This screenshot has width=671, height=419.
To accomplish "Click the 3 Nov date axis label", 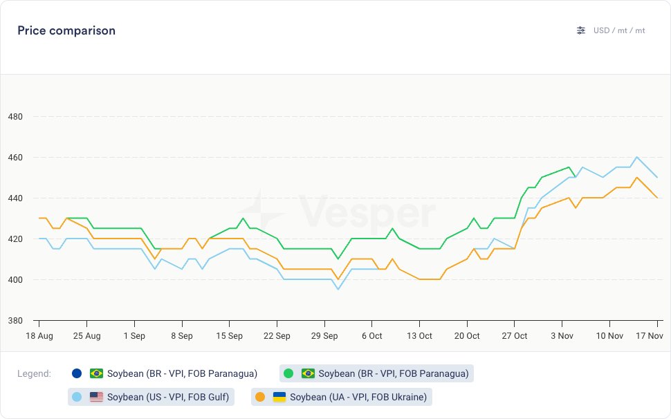I will click(561, 335).
